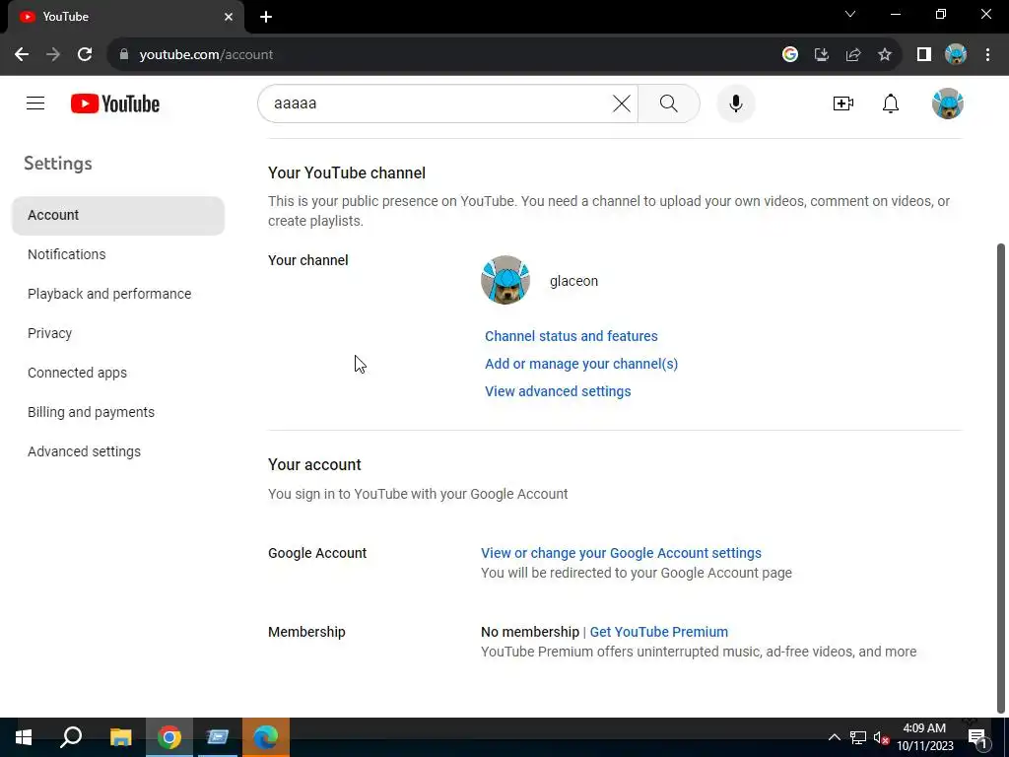
Task: Click the taskbar app beside Chrome
Action: click(x=218, y=737)
